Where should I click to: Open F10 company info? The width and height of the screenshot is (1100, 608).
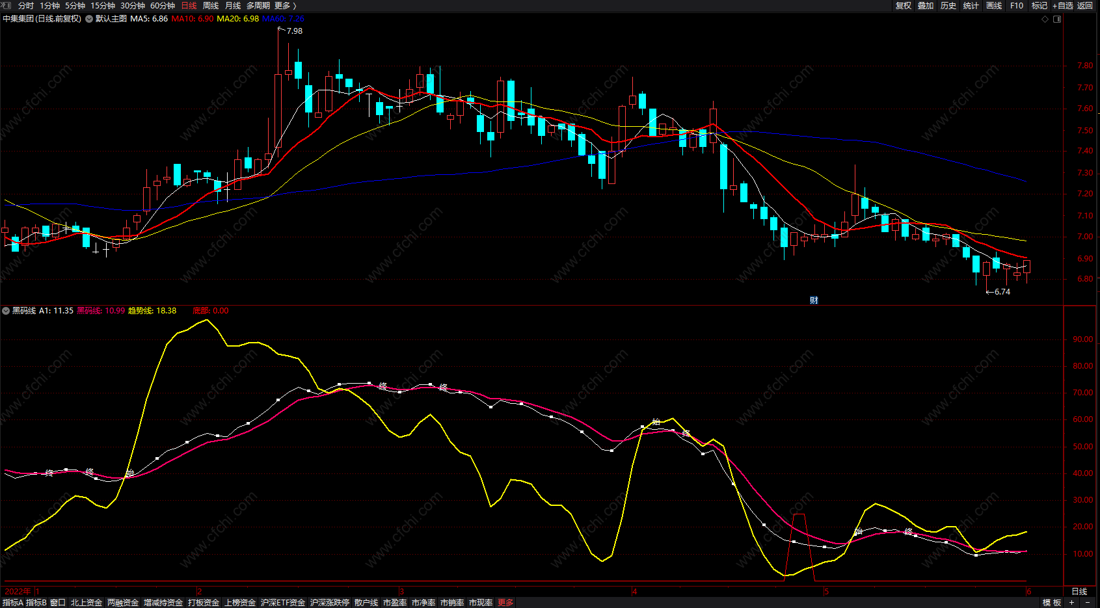(1017, 5)
